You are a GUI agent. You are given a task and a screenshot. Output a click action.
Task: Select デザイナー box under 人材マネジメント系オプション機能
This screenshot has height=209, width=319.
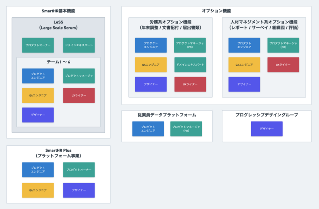pos(244,84)
